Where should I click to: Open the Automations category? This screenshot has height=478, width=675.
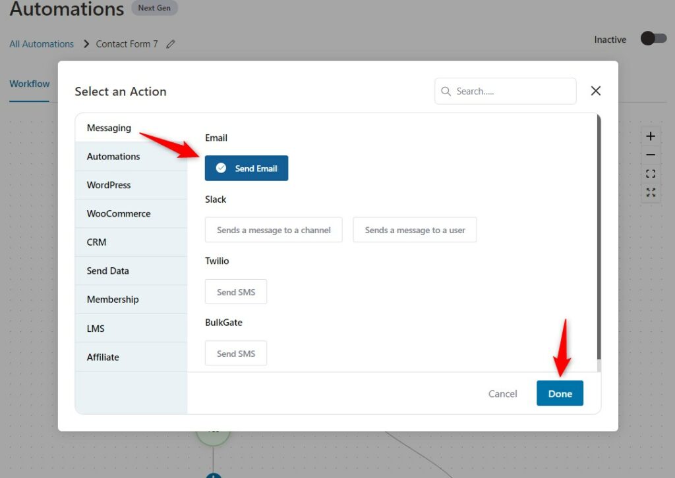131,157
